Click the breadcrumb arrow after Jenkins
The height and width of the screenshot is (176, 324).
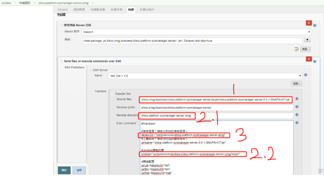pos(15,3)
